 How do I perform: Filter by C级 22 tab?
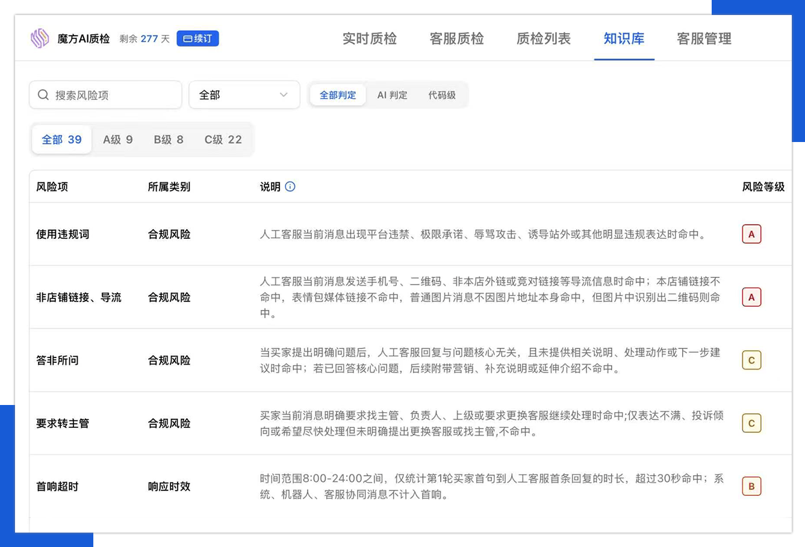(x=223, y=140)
